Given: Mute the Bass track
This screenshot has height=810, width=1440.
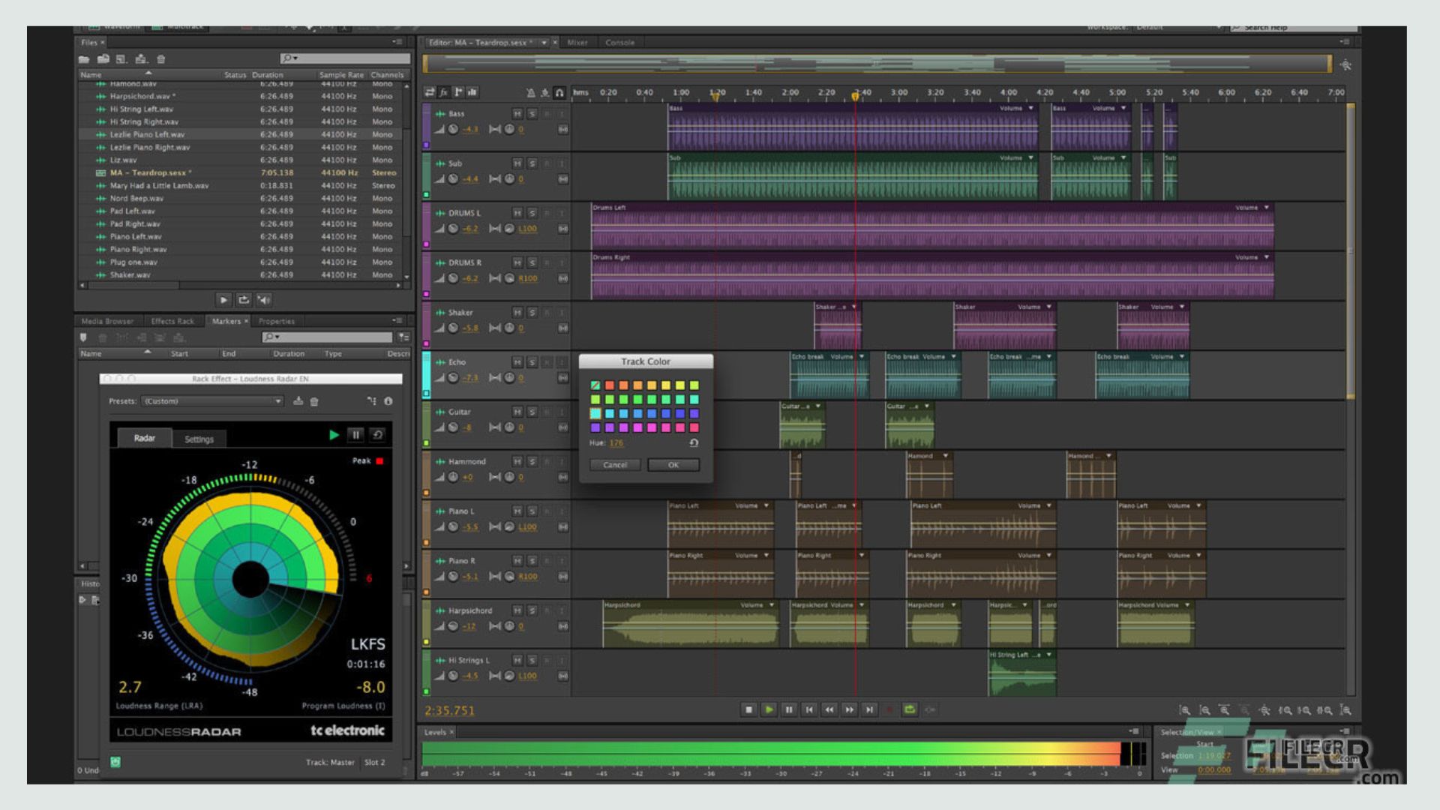Looking at the screenshot, I should (517, 114).
